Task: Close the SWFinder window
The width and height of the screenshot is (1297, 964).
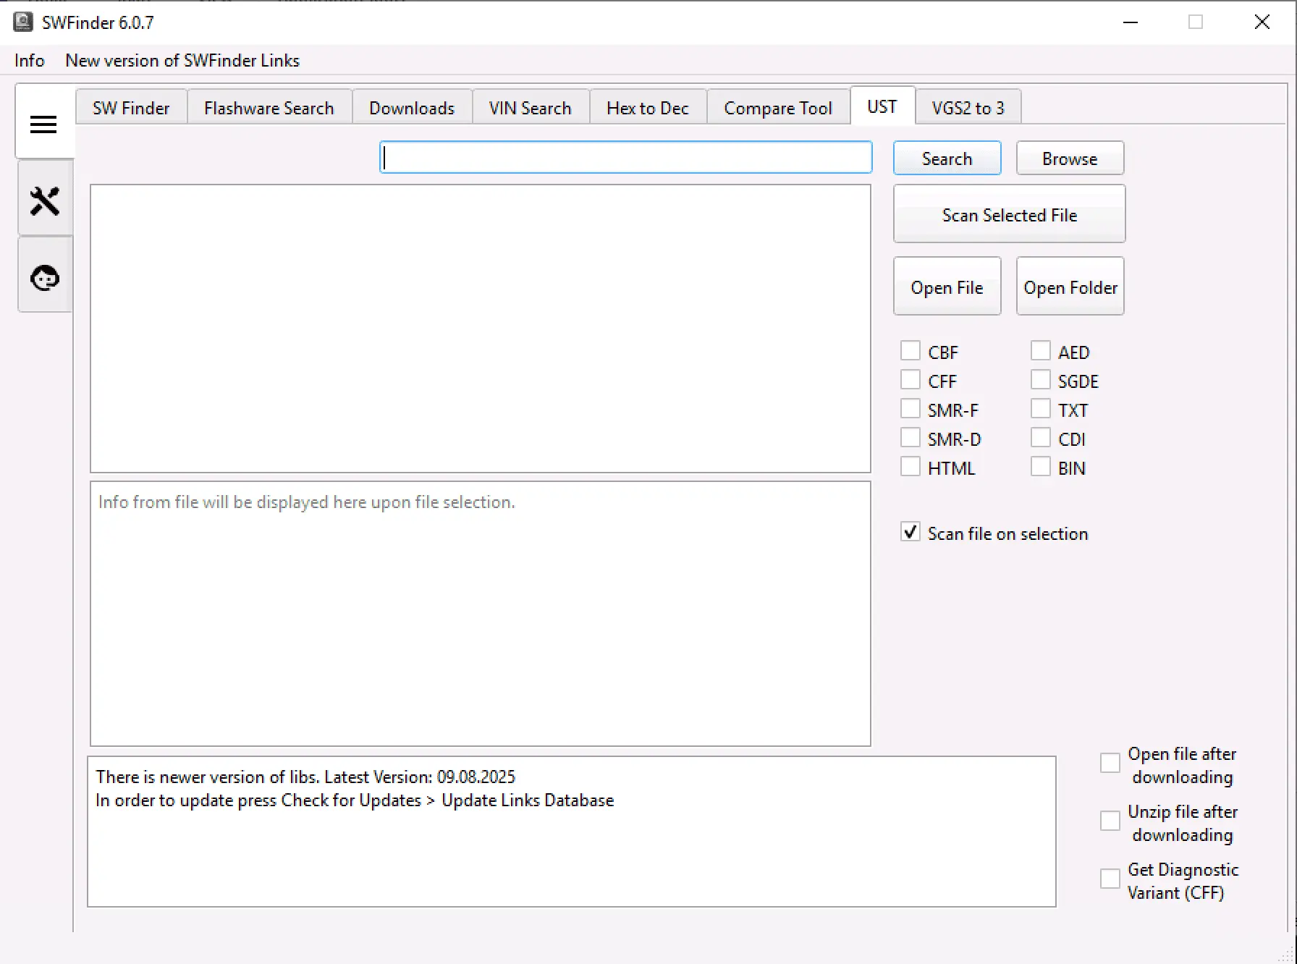Action: pyautogui.click(x=1262, y=22)
